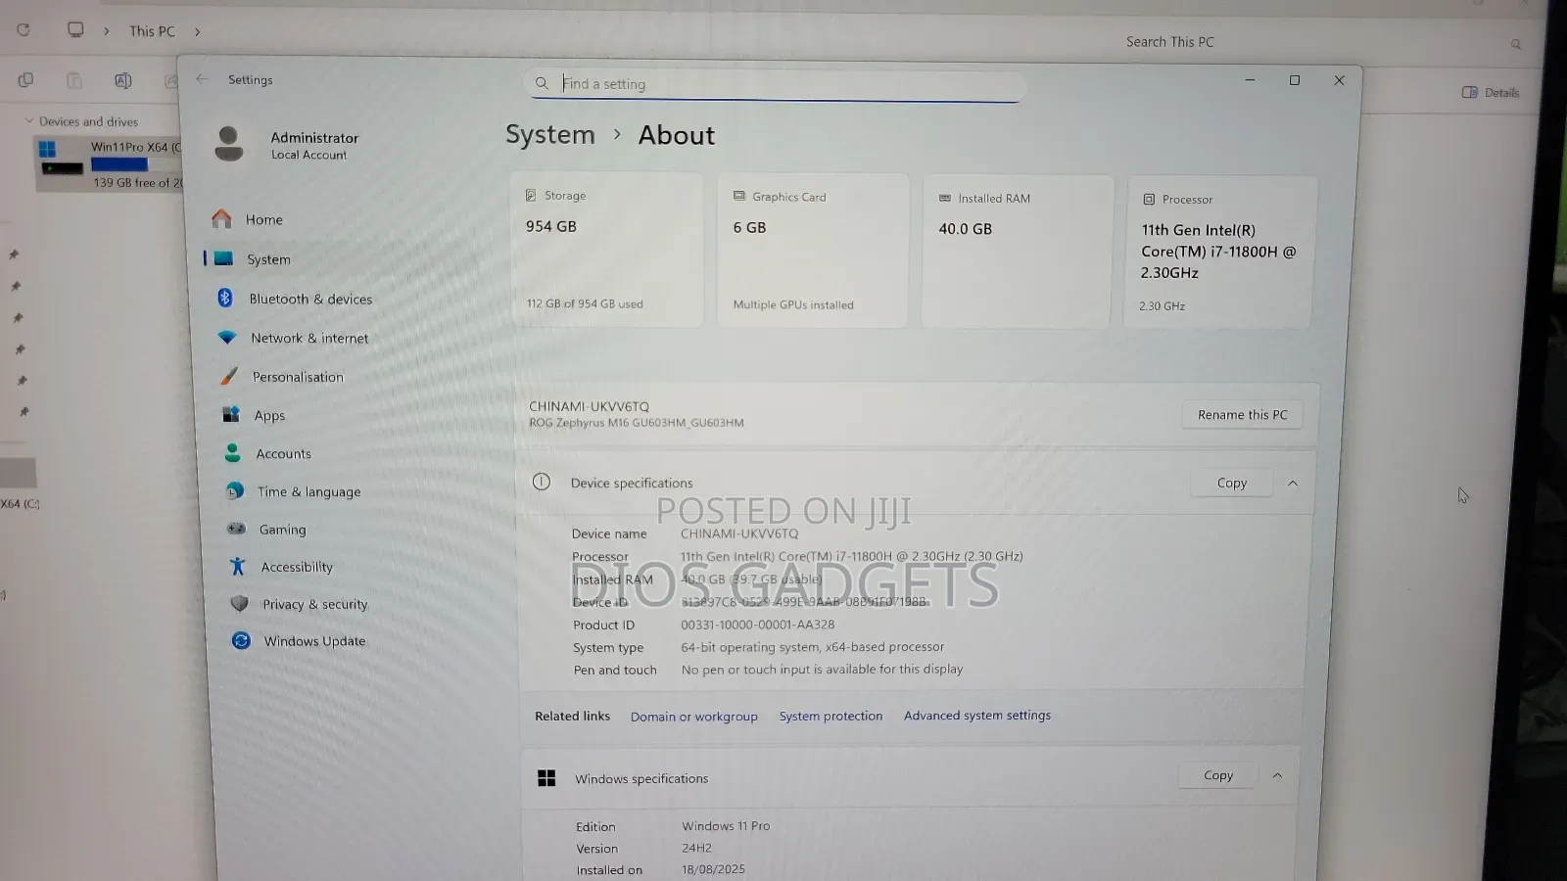Open the Storage 954 GB card
Screen dimensions: 1567x881
(x=606, y=250)
